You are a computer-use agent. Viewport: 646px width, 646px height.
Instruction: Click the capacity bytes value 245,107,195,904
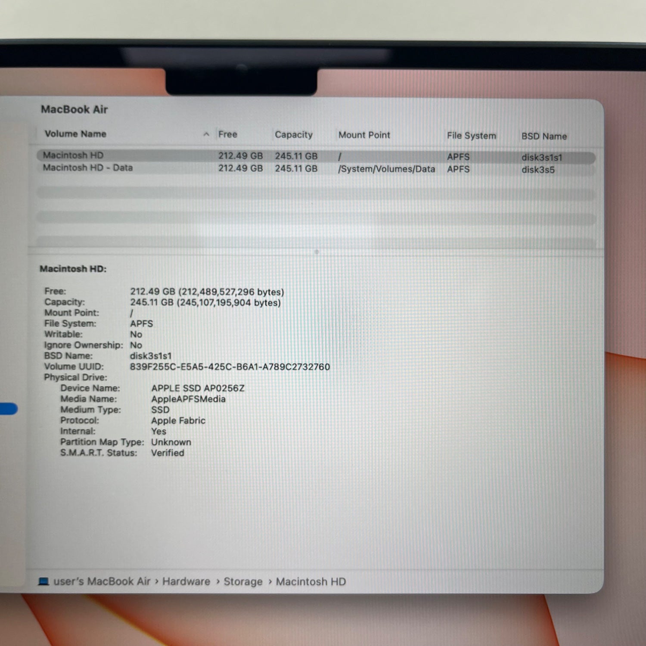coord(205,303)
